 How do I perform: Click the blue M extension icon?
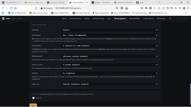tap(146, 8)
